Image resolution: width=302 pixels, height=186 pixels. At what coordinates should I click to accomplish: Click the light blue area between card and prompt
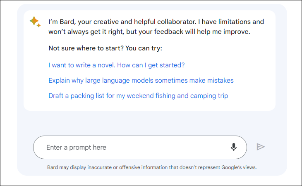[150, 123]
